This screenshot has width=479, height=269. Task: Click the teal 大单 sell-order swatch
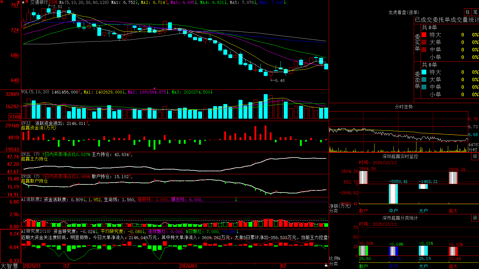click(424, 80)
